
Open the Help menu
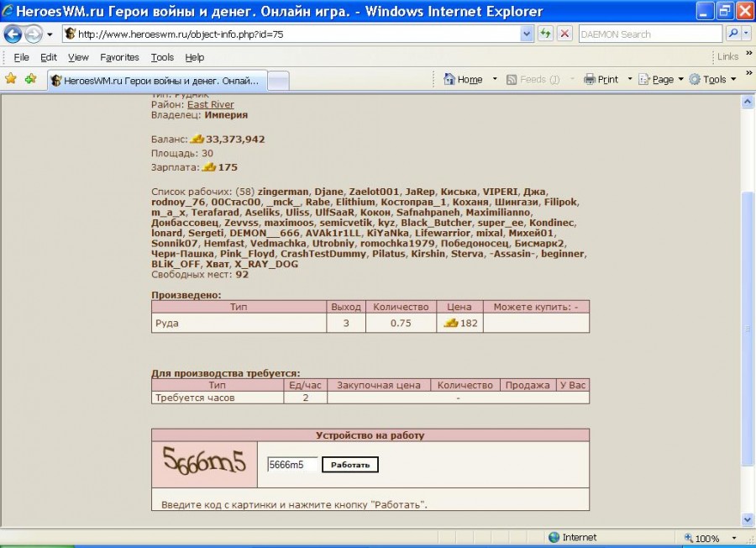tap(194, 57)
